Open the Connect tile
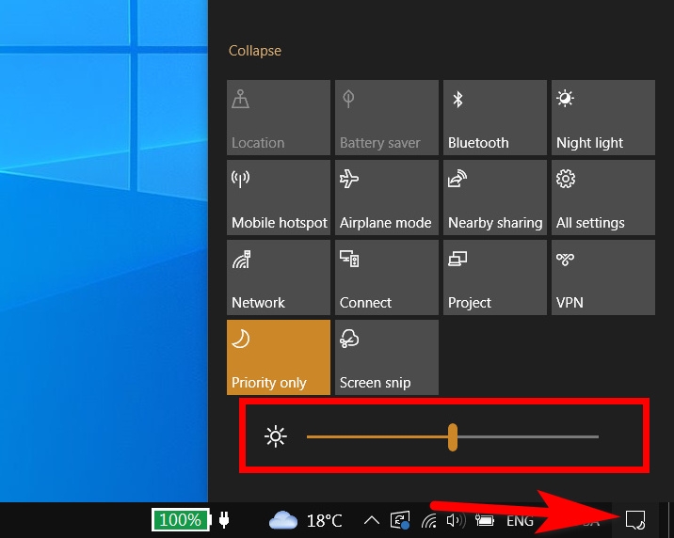Viewport: 674px width, 538px height. (x=387, y=277)
